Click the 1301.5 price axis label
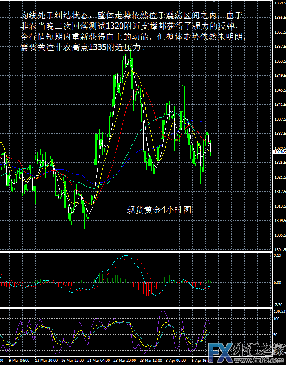 (279, 249)
